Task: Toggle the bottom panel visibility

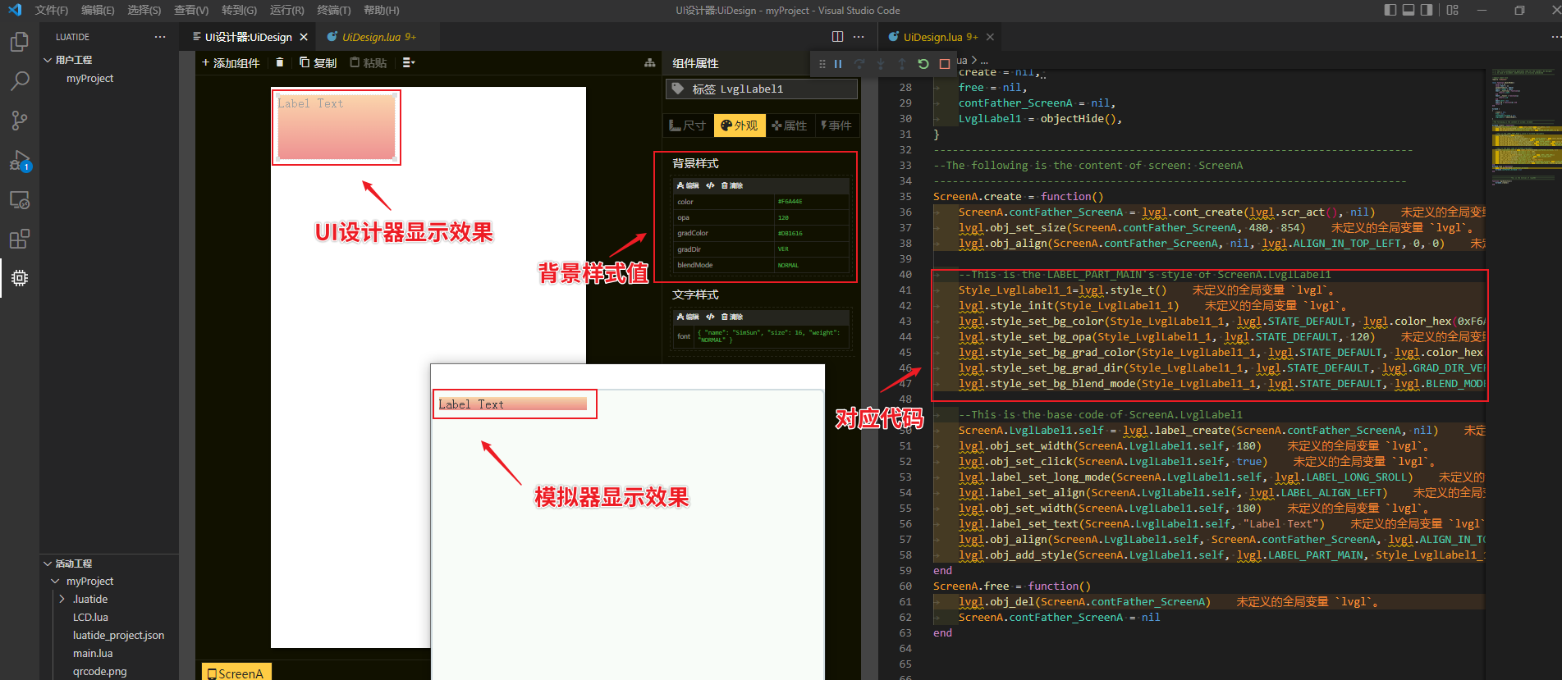Action: pos(1409,10)
